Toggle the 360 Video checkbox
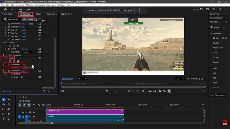The image size is (230, 129). [22, 77]
